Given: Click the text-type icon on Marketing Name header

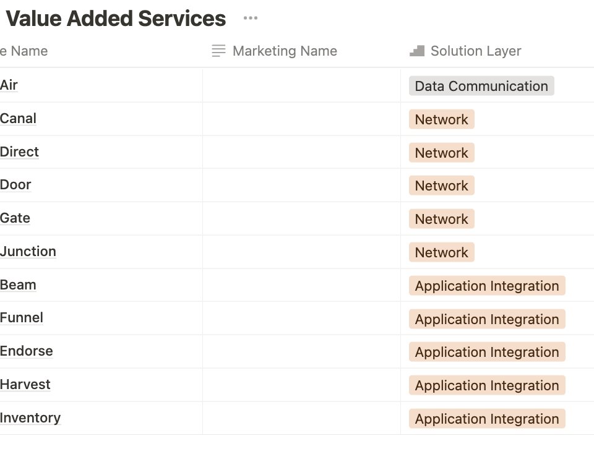Looking at the screenshot, I should coord(218,51).
